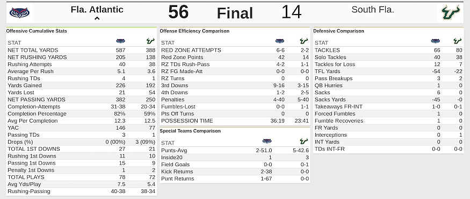Click the TACKLES row in Defensive Comparison
Viewport: 470px width, 199px height.
pyautogui.click(x=388, y=50)
